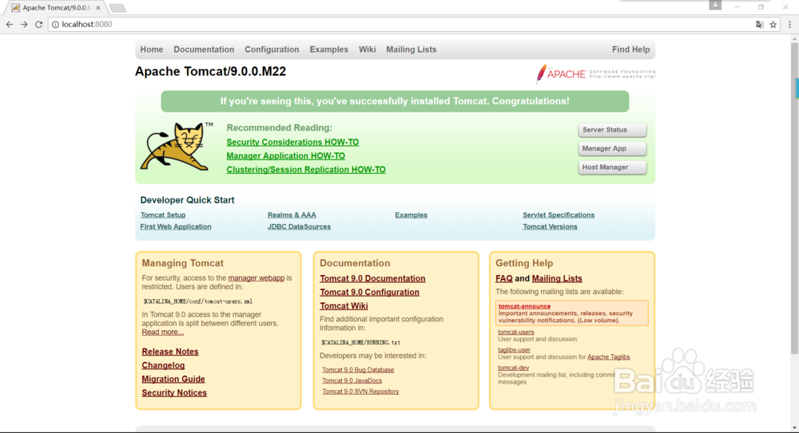Click the Chrome user profile icon
The image size is (799, 433).
pyautogui.click(x=715, y=5)
